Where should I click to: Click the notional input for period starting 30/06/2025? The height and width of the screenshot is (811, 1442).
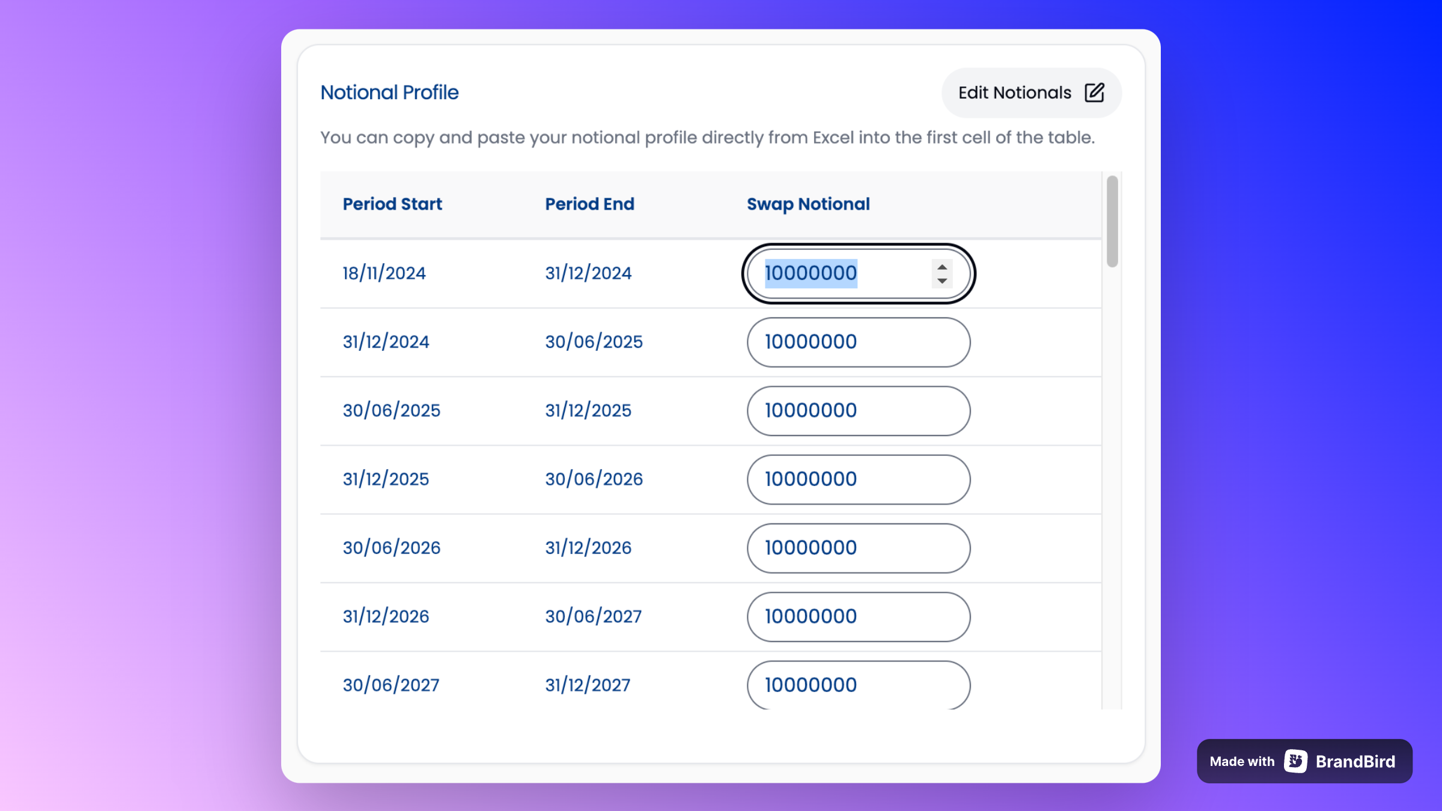click(858, 410)
